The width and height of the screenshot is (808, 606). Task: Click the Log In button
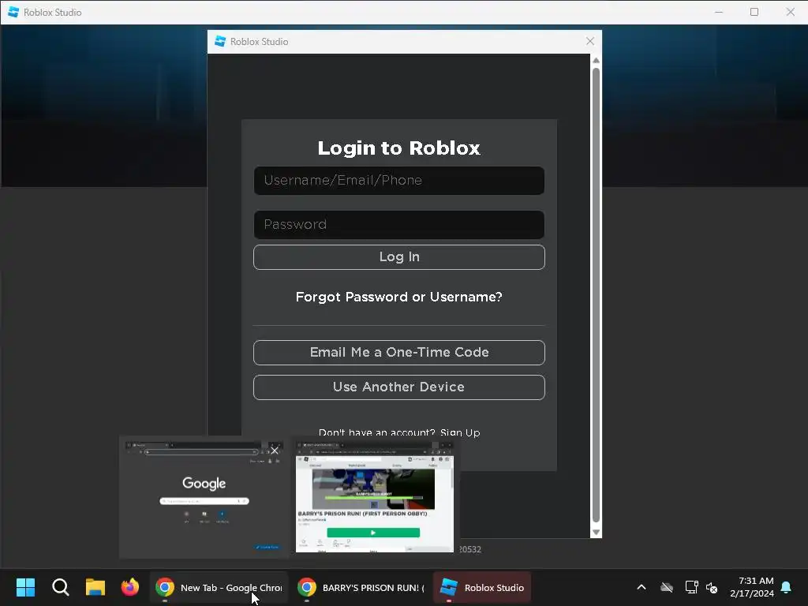398,257
